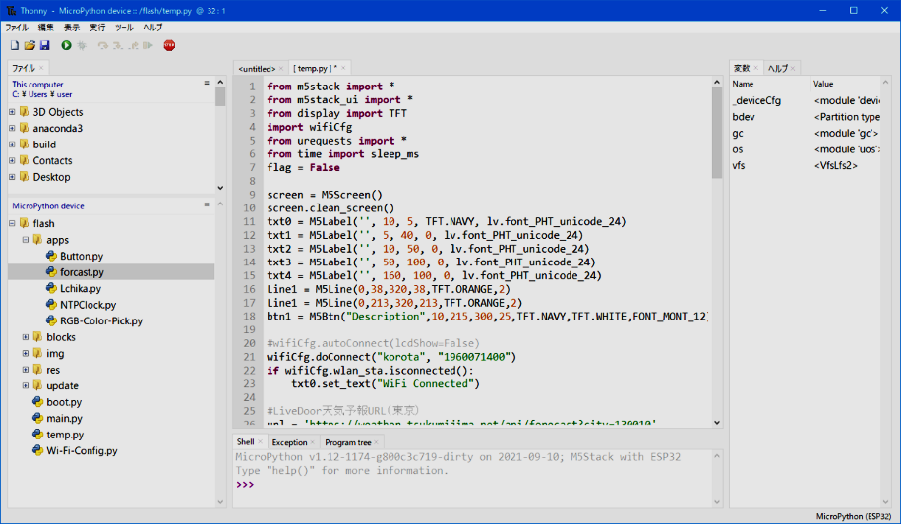The width and height of the screenshot is (901, 524).
Task: Switch to the Program tree tab
Action: [347, 442]
